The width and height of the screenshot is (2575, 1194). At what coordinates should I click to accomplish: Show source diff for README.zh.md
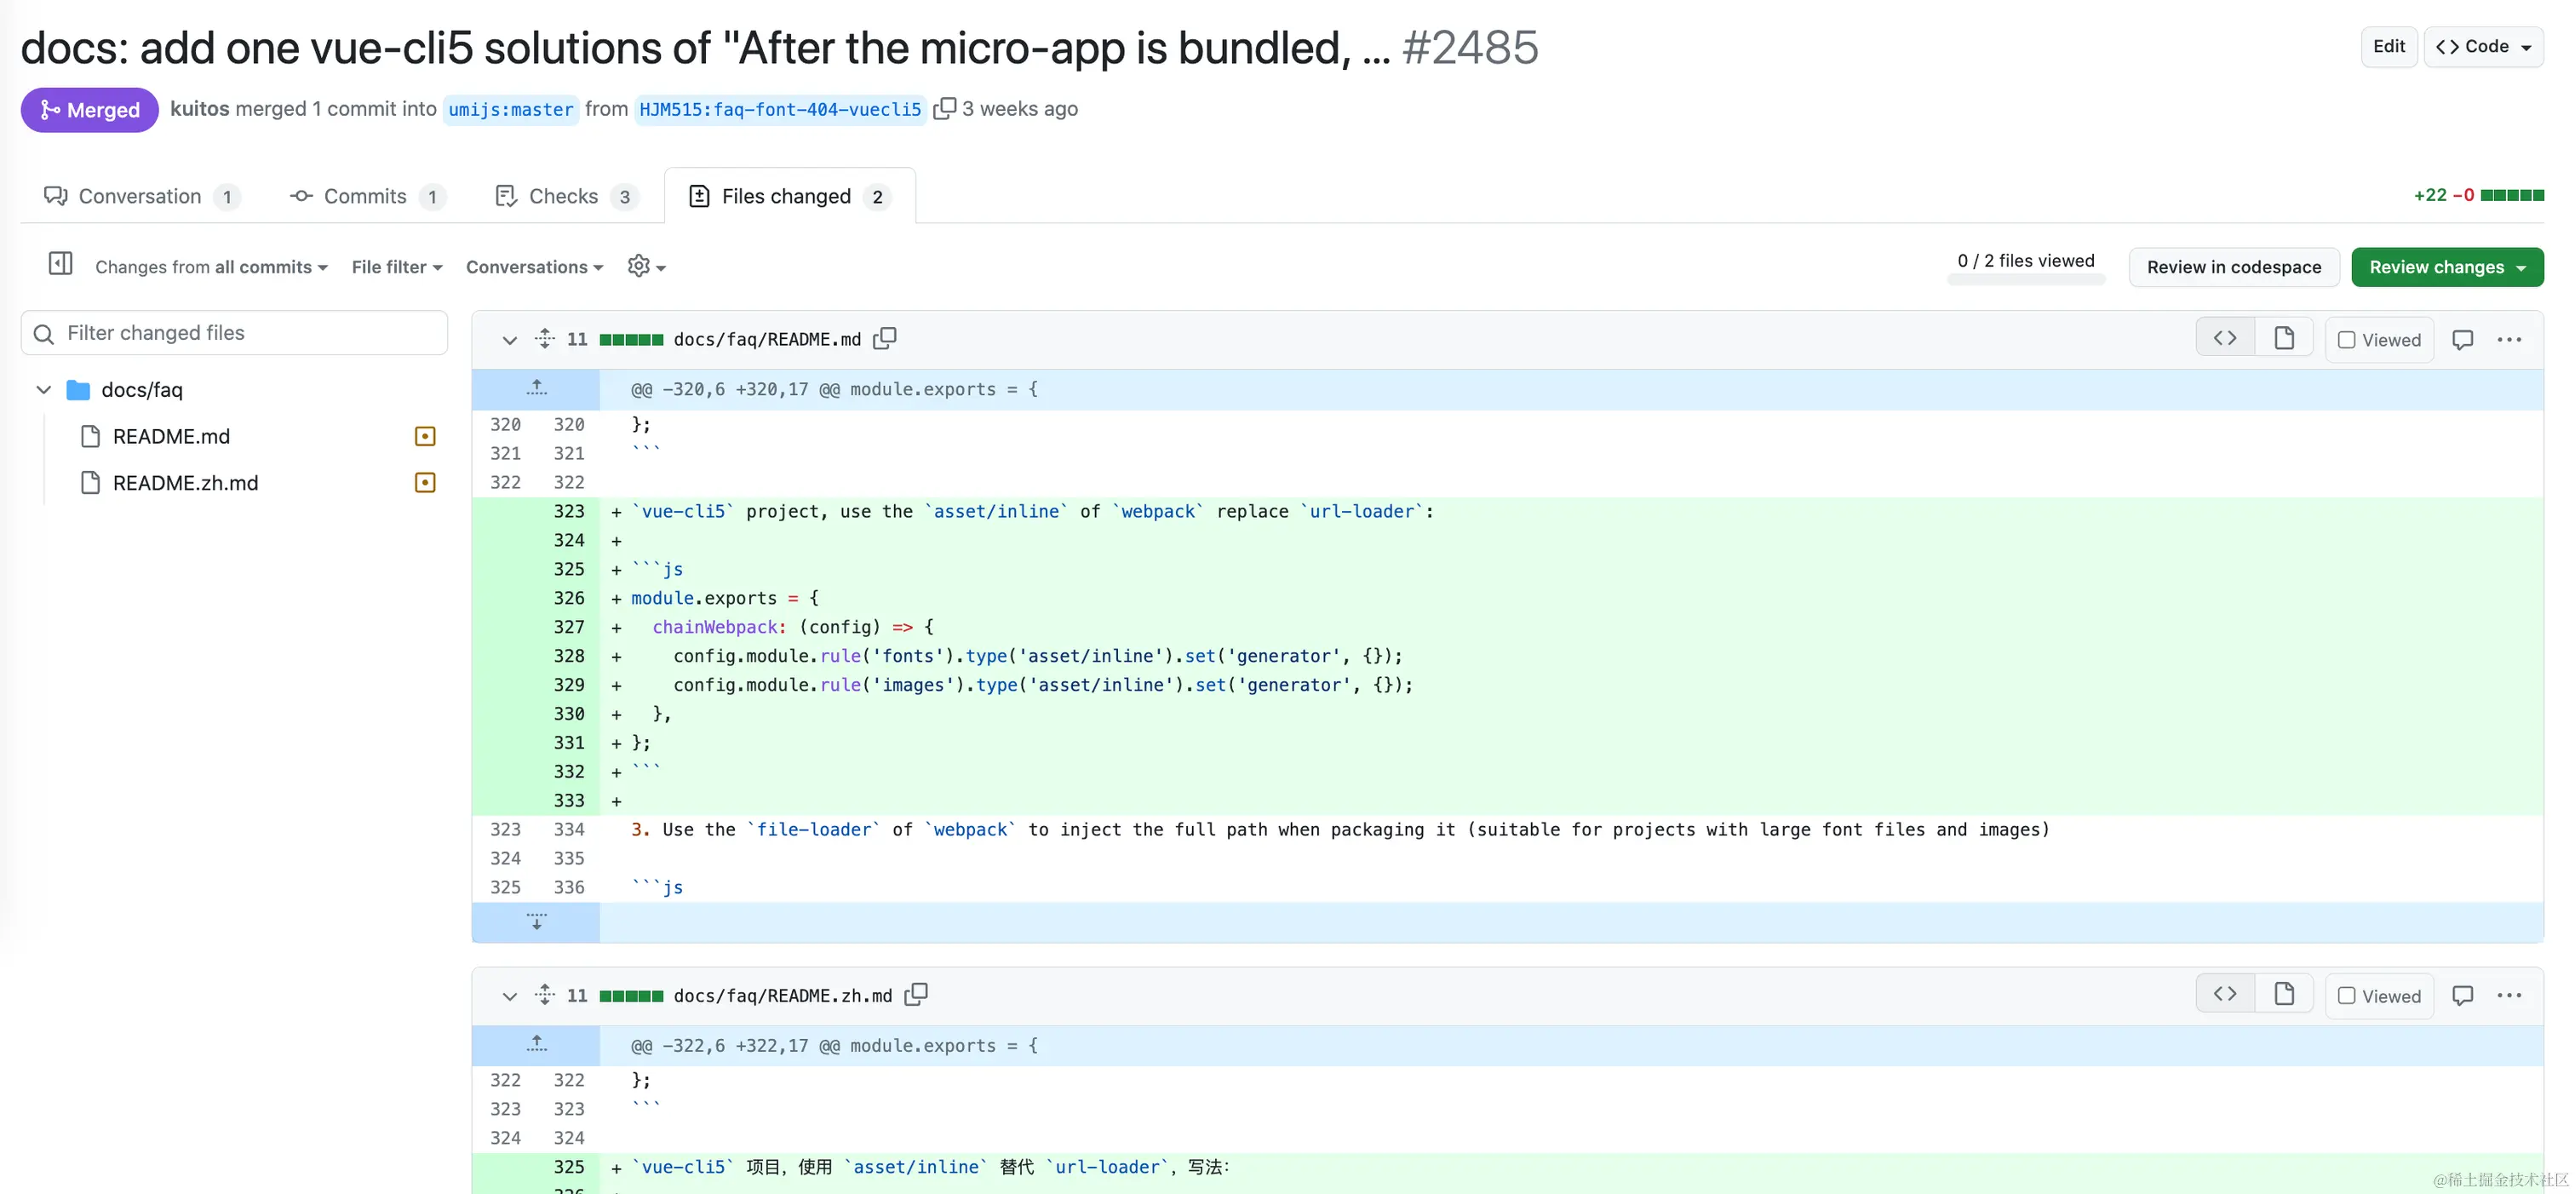[2224, 994]
